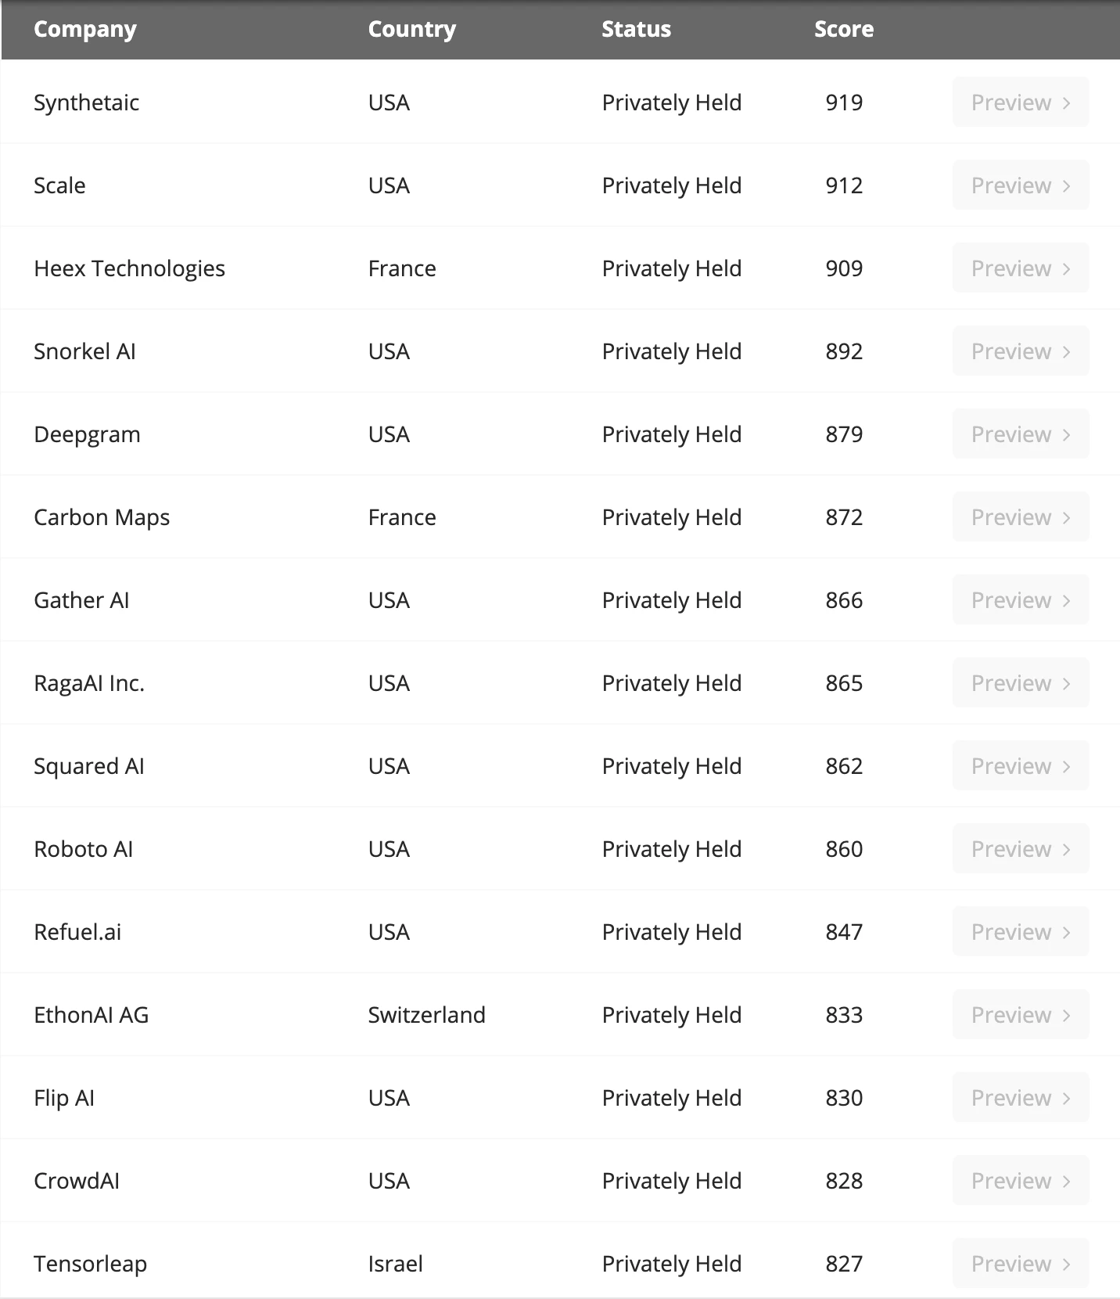This screenshot has height=1299, width=1120.
Task: Click the Preview arrow for Tensorleap
Action: (1066, 1264)
